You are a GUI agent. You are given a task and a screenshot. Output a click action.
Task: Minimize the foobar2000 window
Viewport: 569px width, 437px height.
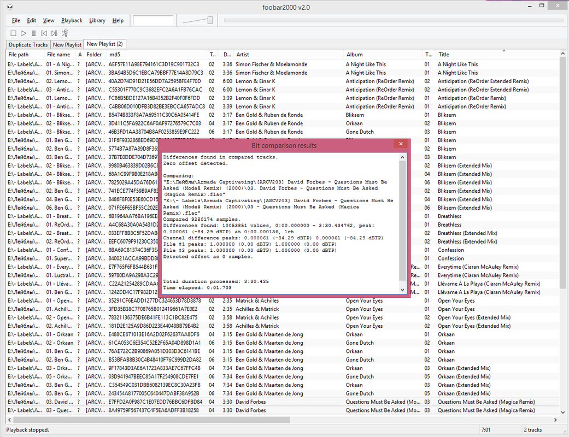point(529,6)
